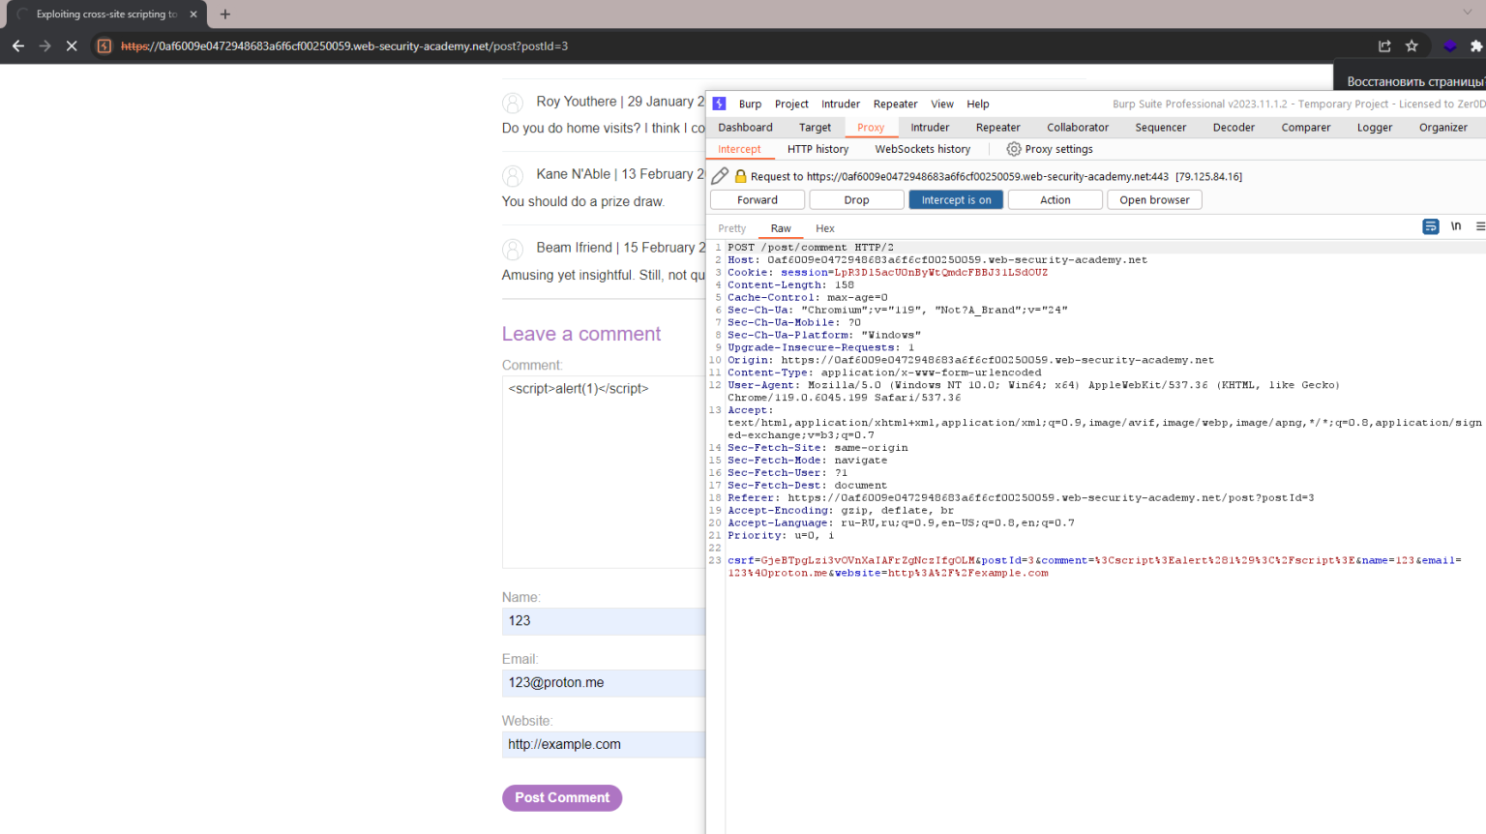Switch to the Target tab
The height and width of the screenshot is (834, 1486).
[x=815, y=127]
